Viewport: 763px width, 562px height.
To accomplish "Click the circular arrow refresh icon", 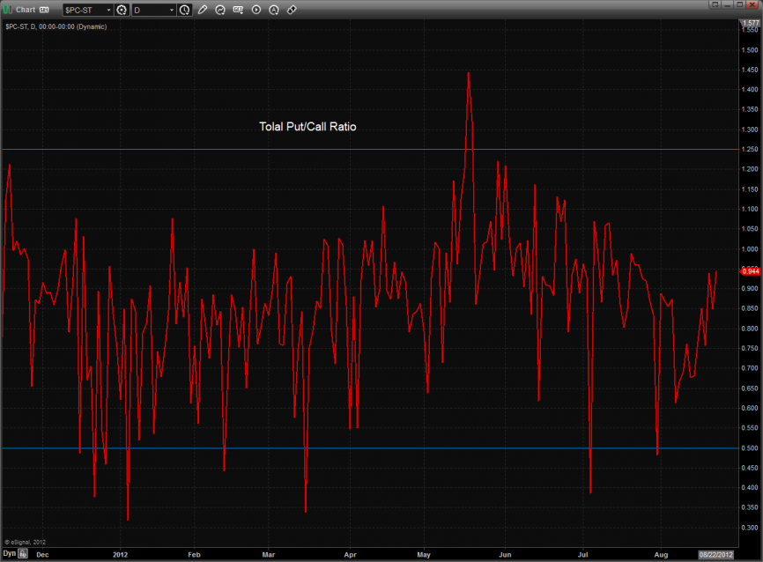I will 220,11.
